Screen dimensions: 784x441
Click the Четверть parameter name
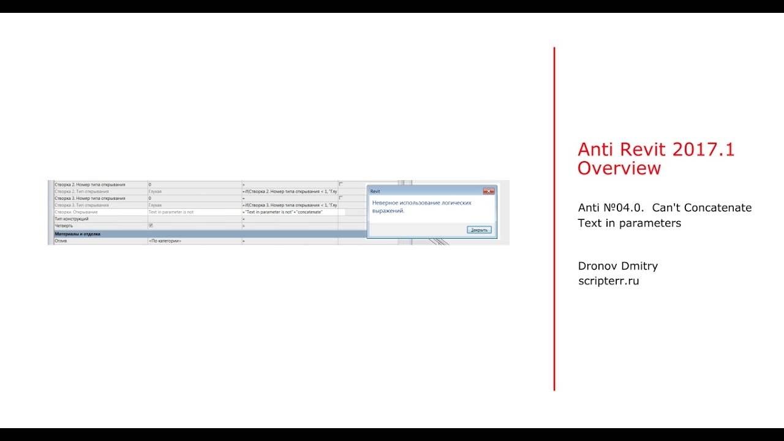[x=64, y=226]
